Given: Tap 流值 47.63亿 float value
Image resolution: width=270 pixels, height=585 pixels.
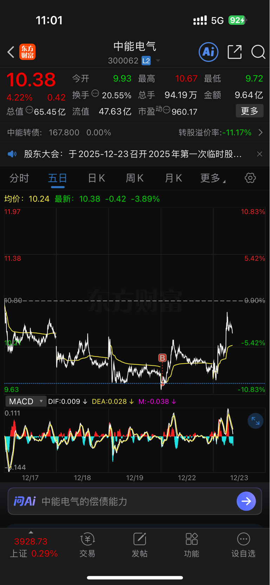Looking at the screenshot, I should point(102,111).
